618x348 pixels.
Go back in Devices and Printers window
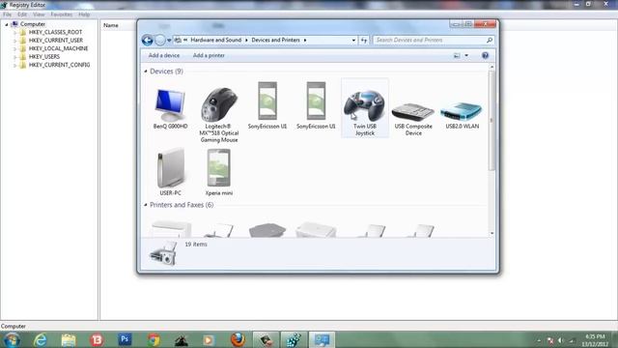click(x=147, y=40)
